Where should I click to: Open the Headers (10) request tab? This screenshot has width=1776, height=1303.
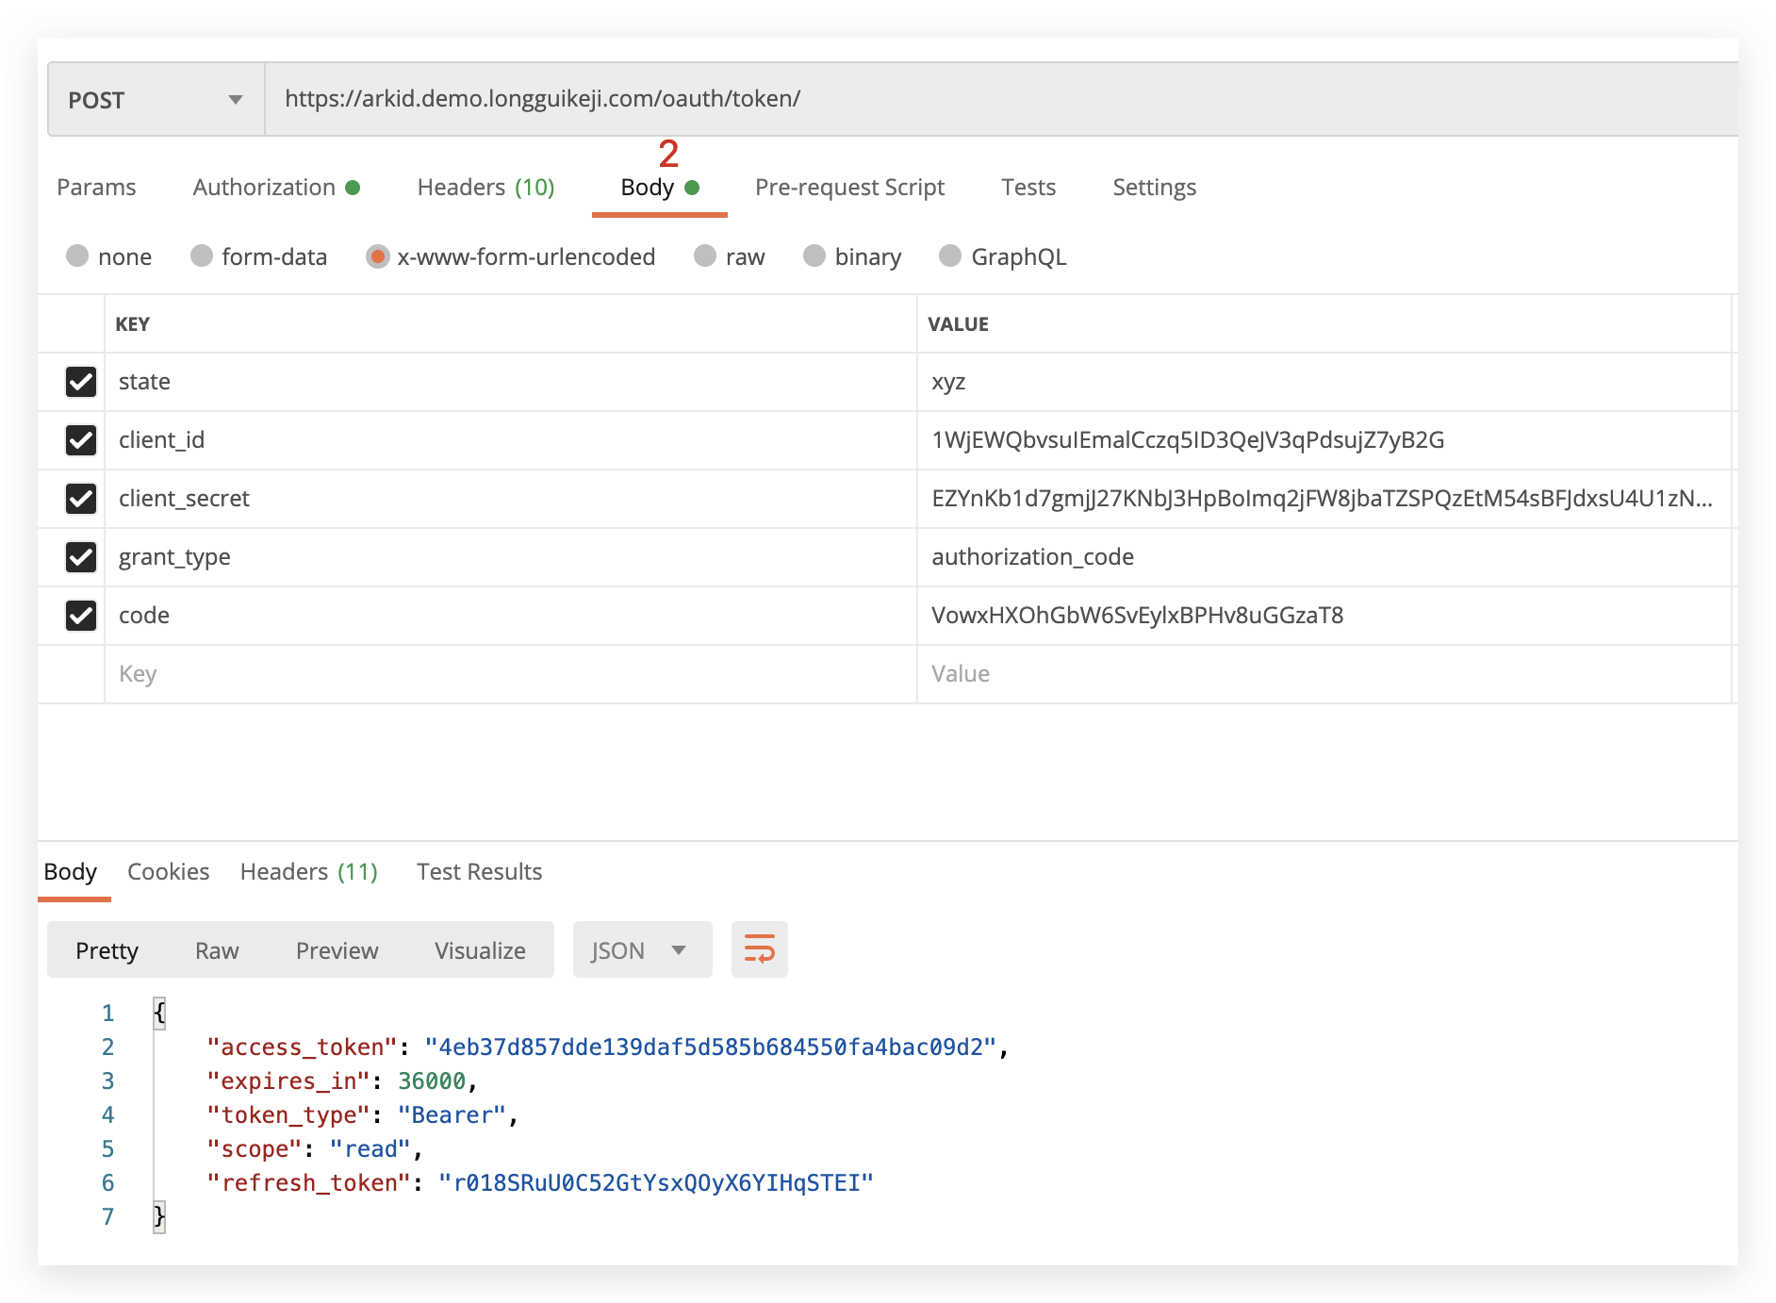(485, 188)
